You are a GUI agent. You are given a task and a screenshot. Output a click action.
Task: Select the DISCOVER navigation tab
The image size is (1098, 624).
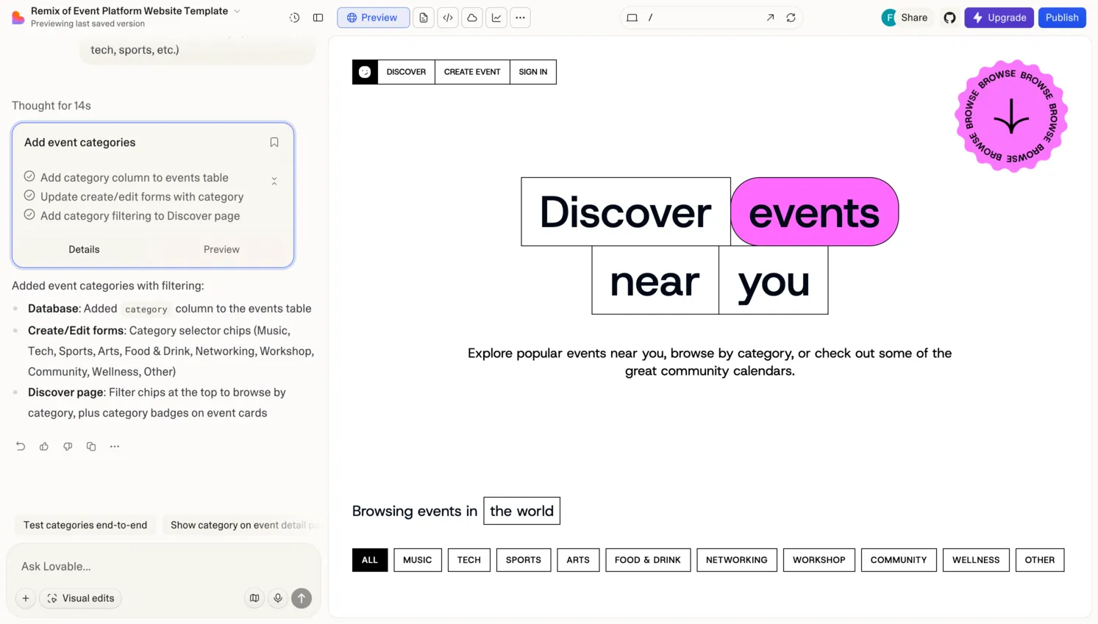(x=406, y=71)
